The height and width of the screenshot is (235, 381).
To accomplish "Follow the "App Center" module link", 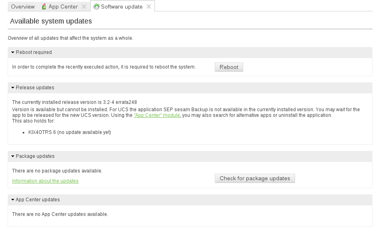I will point(156,115).
